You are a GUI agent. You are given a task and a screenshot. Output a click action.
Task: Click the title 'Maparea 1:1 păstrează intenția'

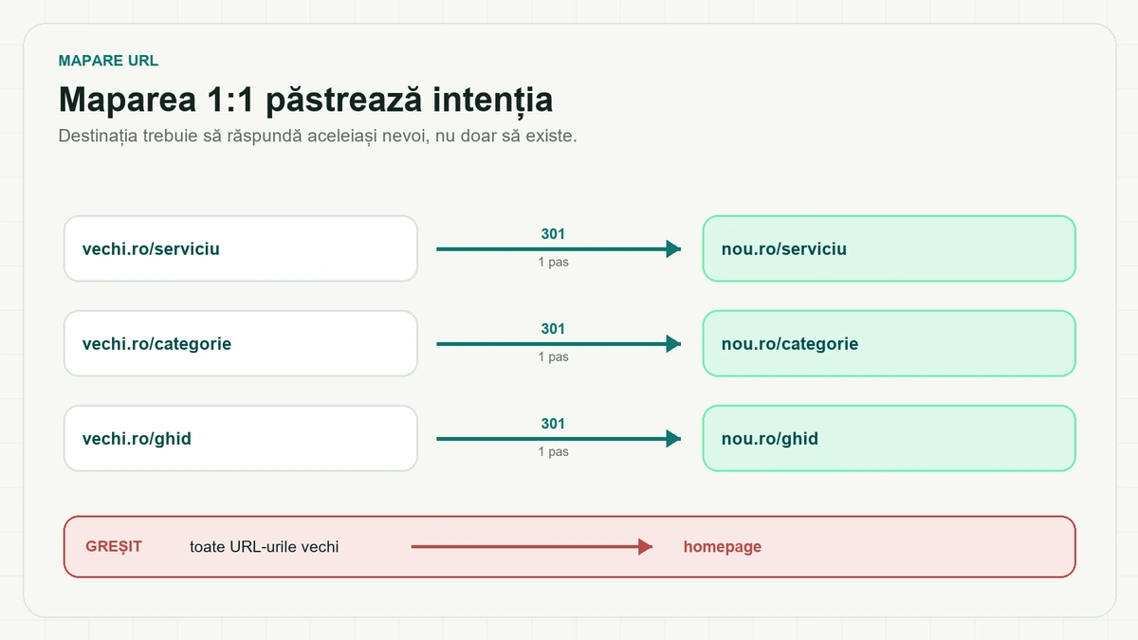click(x=305, y=100)
